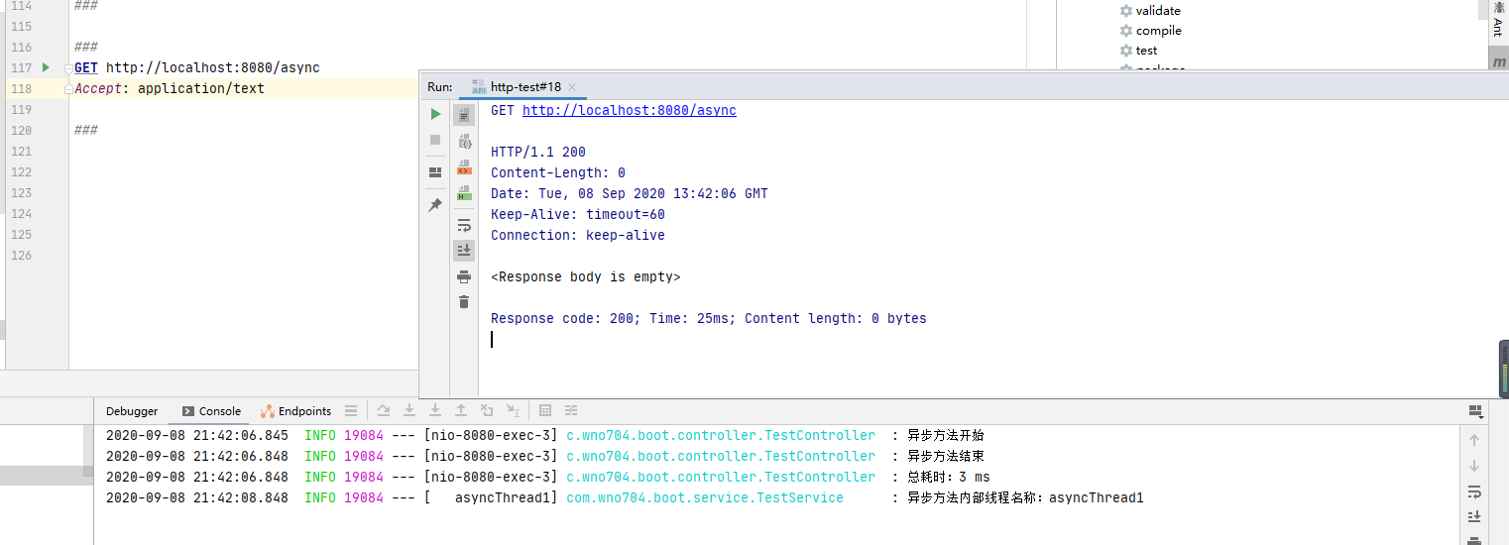Viewport: 1509px width, 545px height.
Task: Run the GET /async request from gutter
Action: click(x=46, y=67)
